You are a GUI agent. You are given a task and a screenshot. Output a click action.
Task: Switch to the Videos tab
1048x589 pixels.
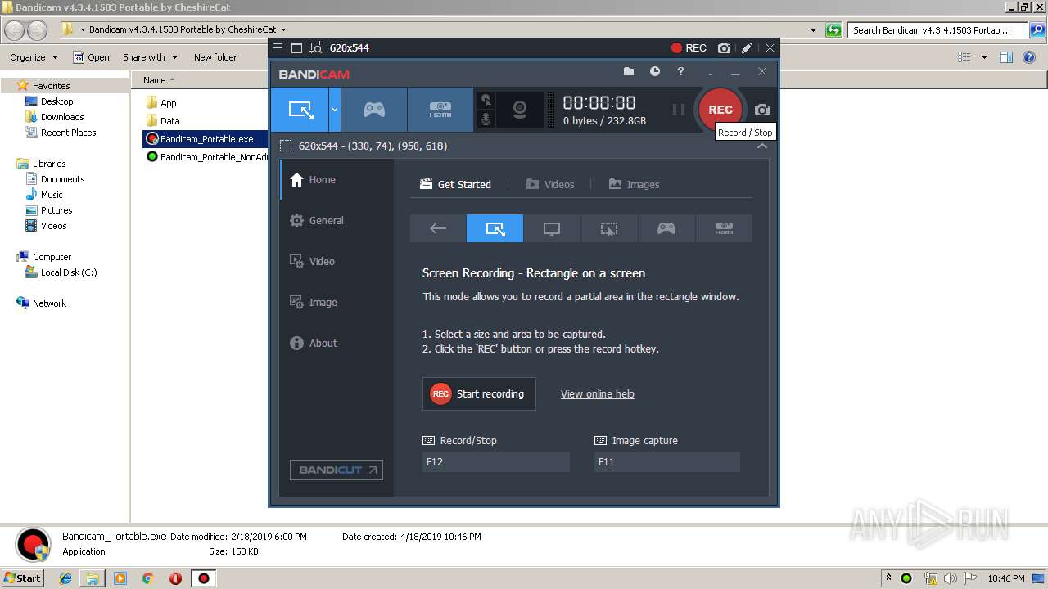click(550, 184)
